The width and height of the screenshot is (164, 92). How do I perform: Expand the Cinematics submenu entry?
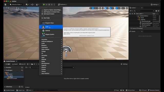pyautogui.click(x=51, y=48)
